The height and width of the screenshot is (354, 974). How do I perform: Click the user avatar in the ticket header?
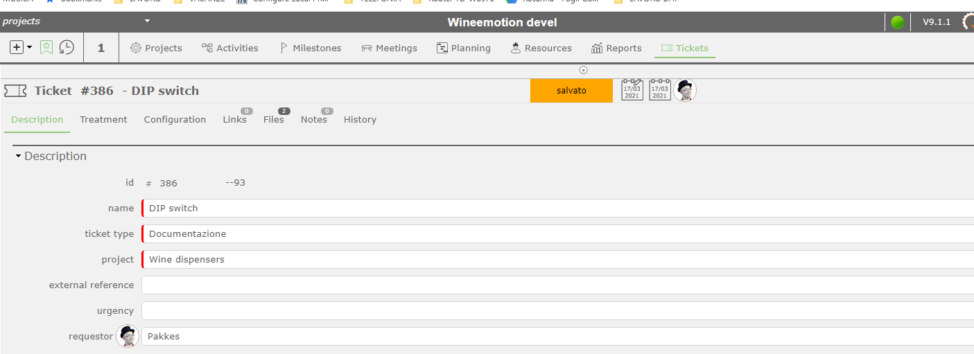685,90
